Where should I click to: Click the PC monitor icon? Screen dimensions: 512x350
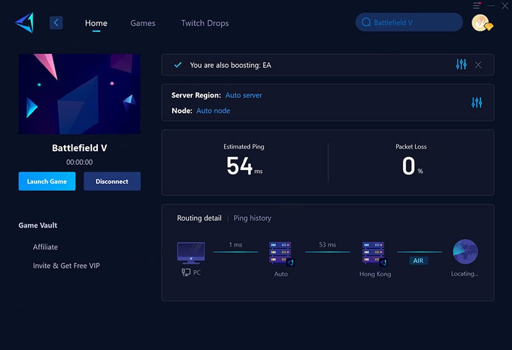click(x=191, y=253)
